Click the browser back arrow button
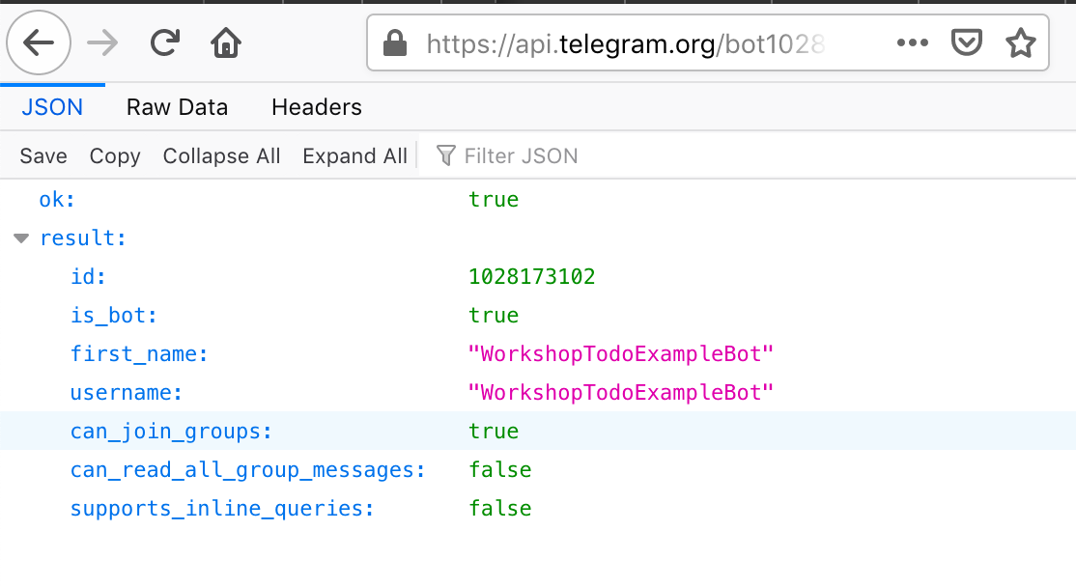Viewport: 1076px width, 587px height. coord(39,43)
